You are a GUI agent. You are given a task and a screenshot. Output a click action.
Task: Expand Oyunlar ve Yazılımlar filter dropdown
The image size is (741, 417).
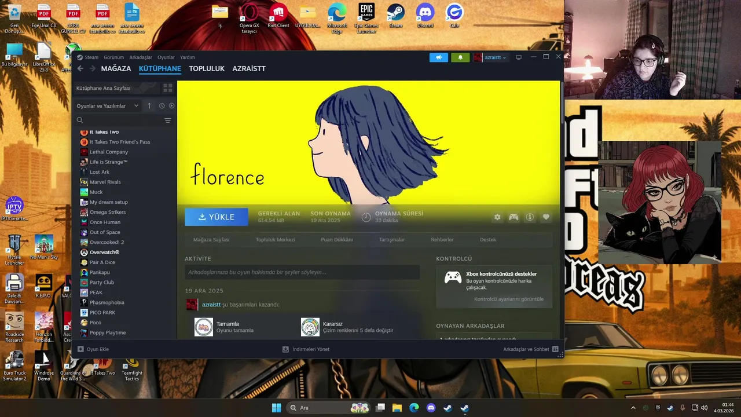click(108, 106)
